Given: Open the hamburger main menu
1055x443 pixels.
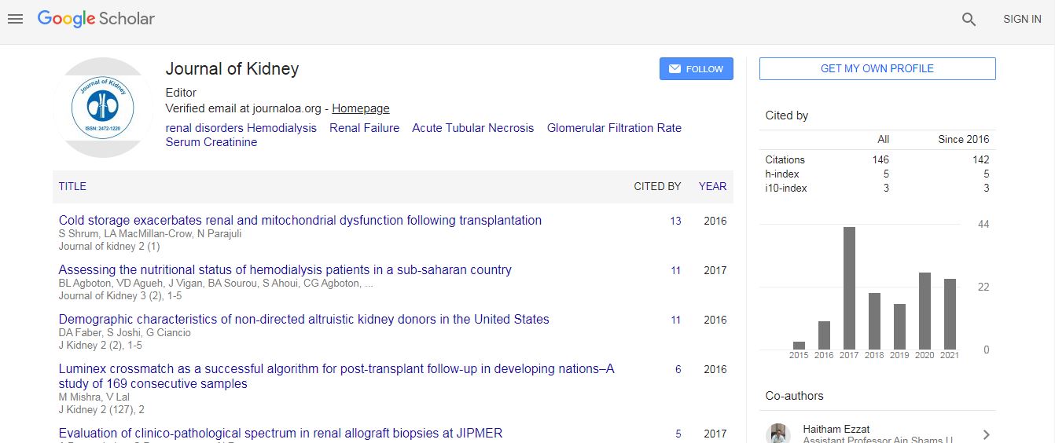Looking at the screenshot, I should pos(15,19).
